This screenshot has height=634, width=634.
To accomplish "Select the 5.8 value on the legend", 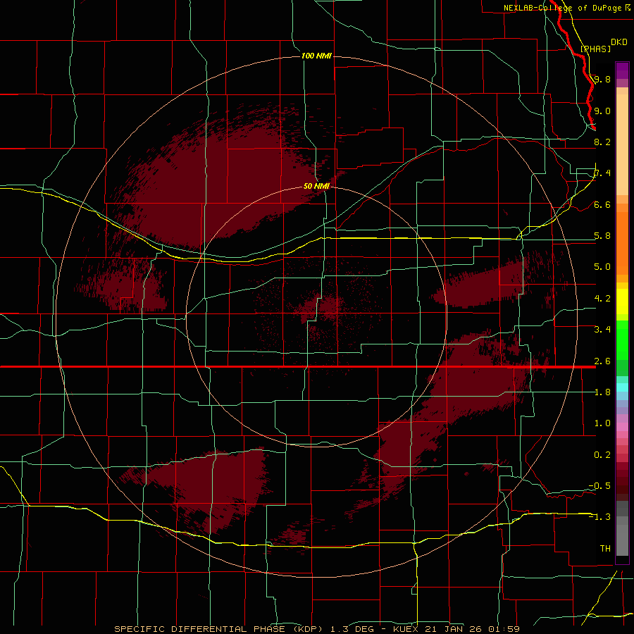I will [602, 236].
